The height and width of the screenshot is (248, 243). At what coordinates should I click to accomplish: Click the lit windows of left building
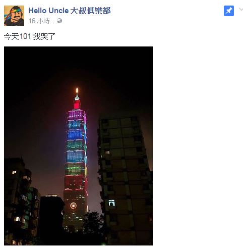(x=17, y=219)
